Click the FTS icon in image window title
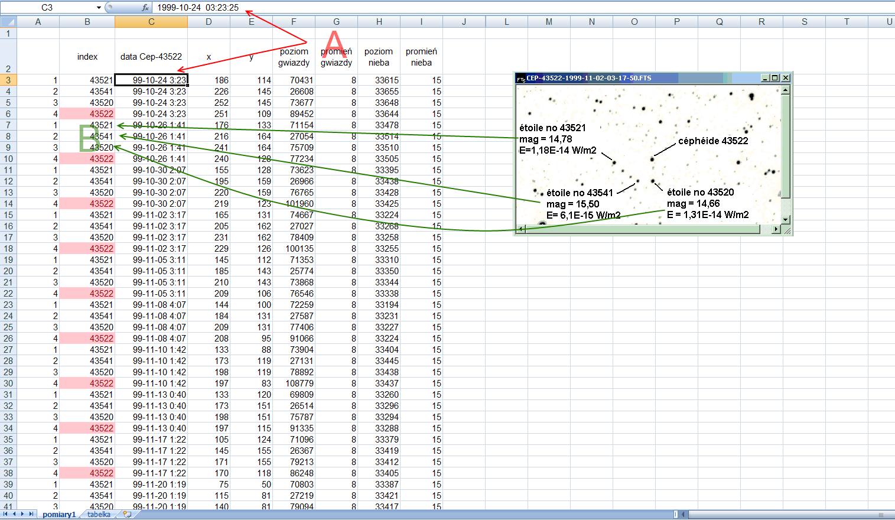This screenshot has height=520, width=895. pos(520,78)
